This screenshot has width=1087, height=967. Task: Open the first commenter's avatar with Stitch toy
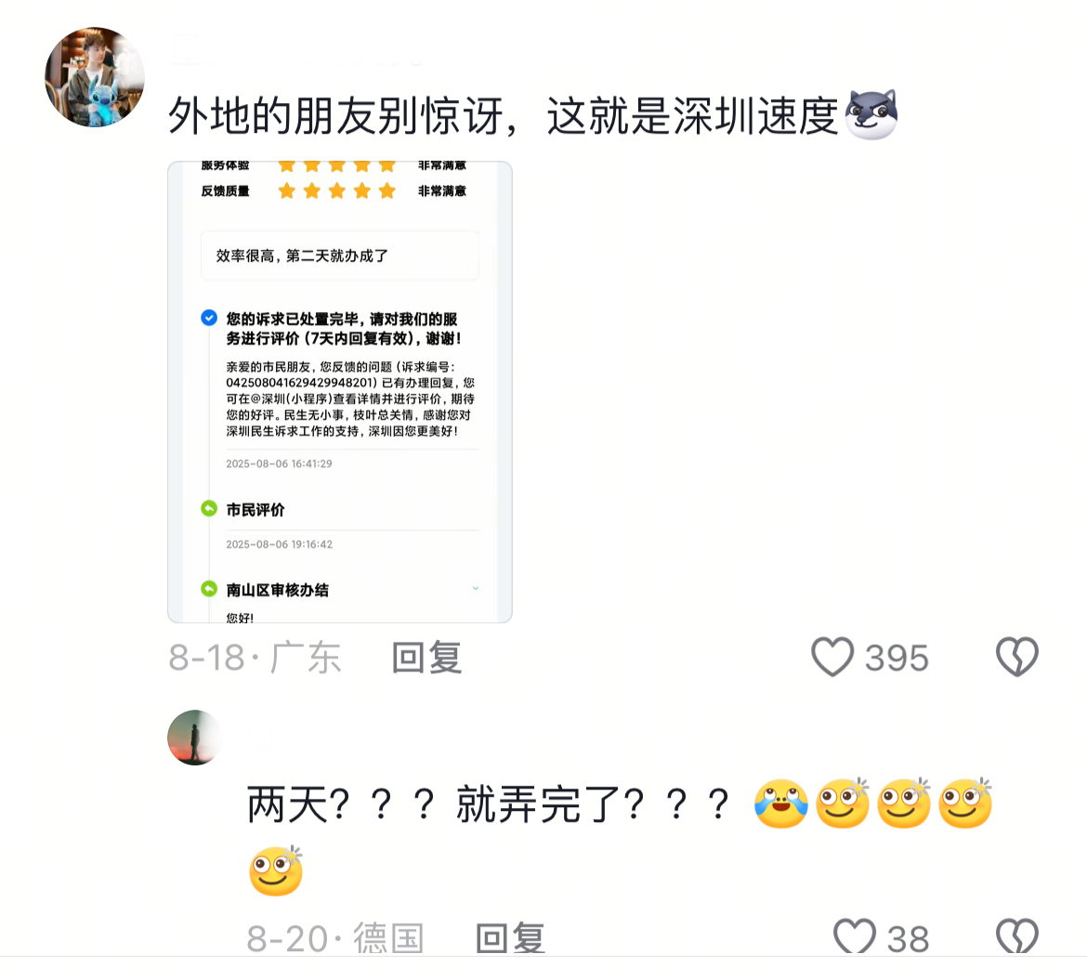point(94,77)
